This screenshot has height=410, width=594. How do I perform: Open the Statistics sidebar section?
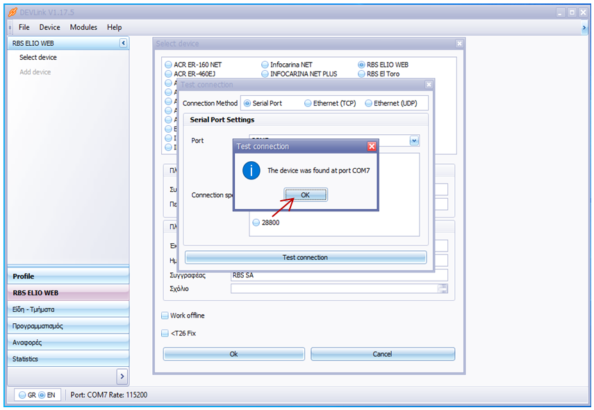pos(68,359)
